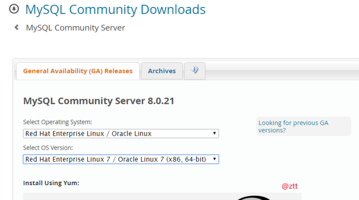This screenshot has height=200, width=359.
Task: Click the red @ztt watermark text
Action: coord(289,186)
